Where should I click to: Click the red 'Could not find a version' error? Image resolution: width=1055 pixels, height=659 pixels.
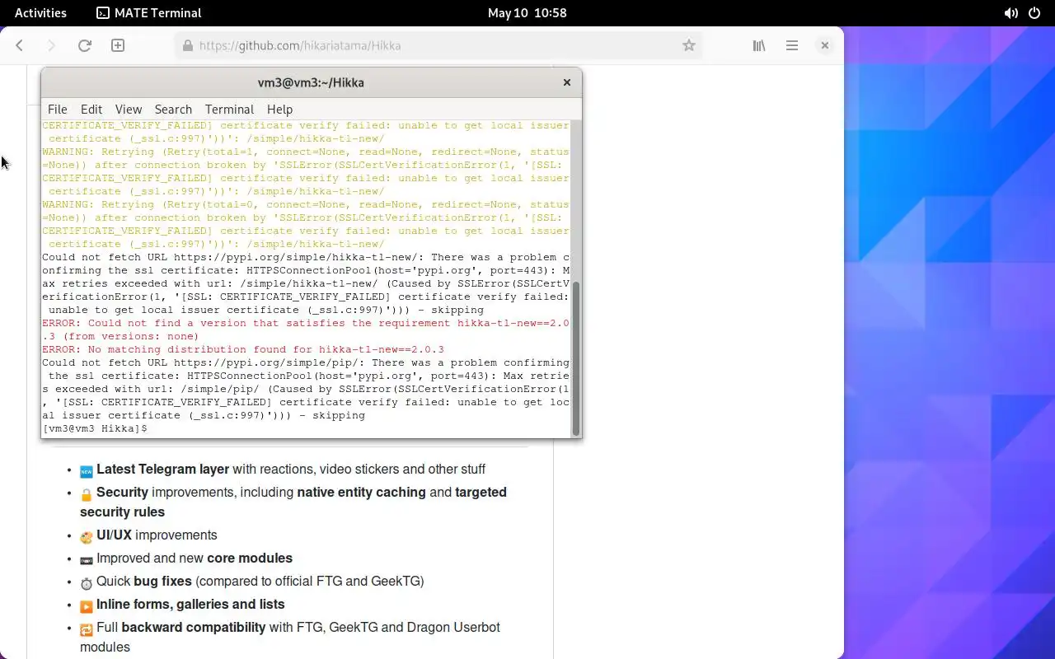[306, 329]
